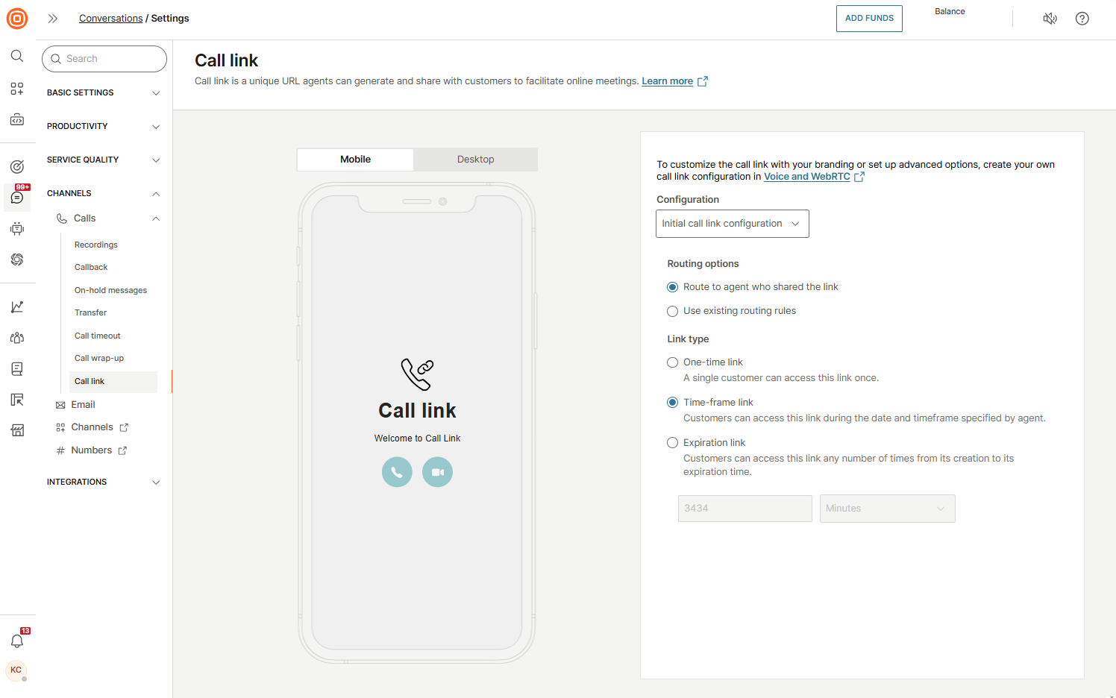1116x698 pixels.
Task: Collapse the Channels section
Action: [x=156, y=193]
